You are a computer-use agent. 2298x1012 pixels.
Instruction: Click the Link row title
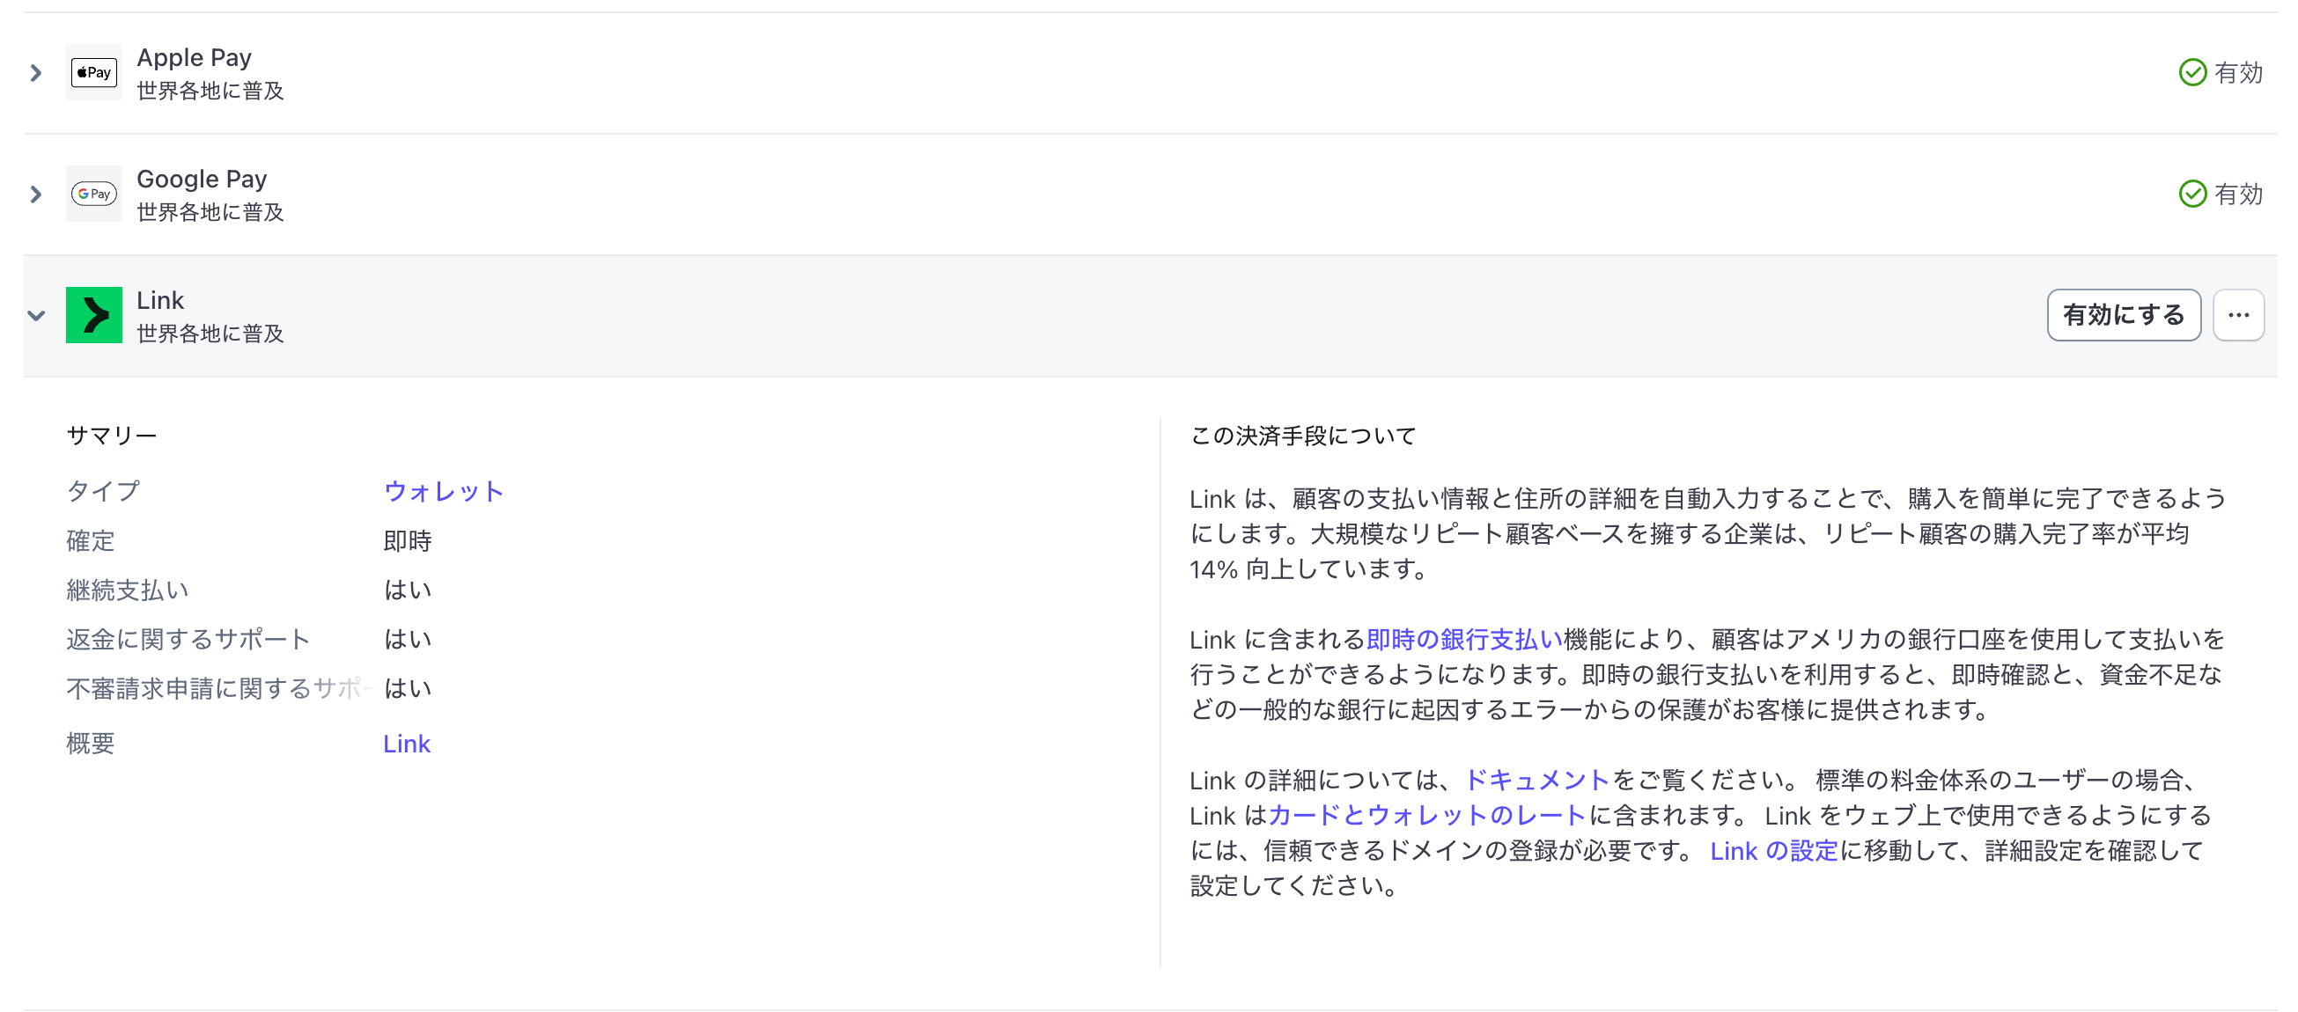(x=160, y=299)
